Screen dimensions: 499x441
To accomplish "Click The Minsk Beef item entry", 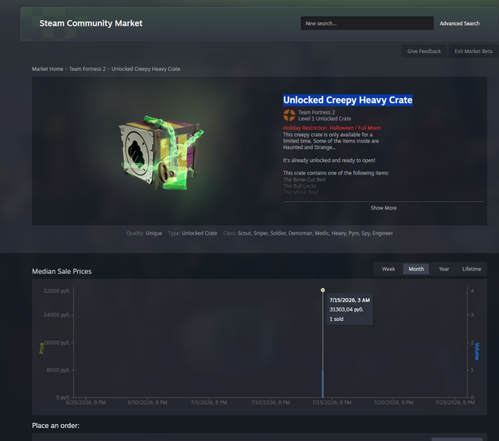I will (x=301, y=192).
